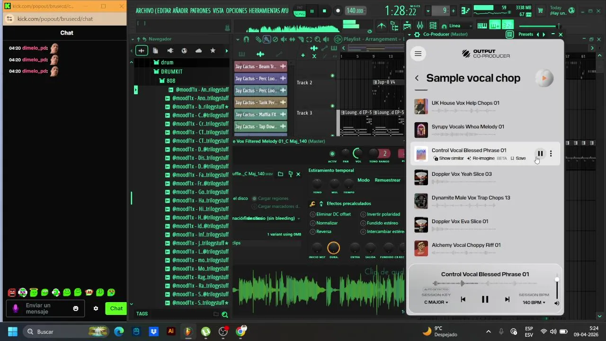606x341 pixels.
Task: Open the cloud tab in Navegador
Action: pos(198,51)
